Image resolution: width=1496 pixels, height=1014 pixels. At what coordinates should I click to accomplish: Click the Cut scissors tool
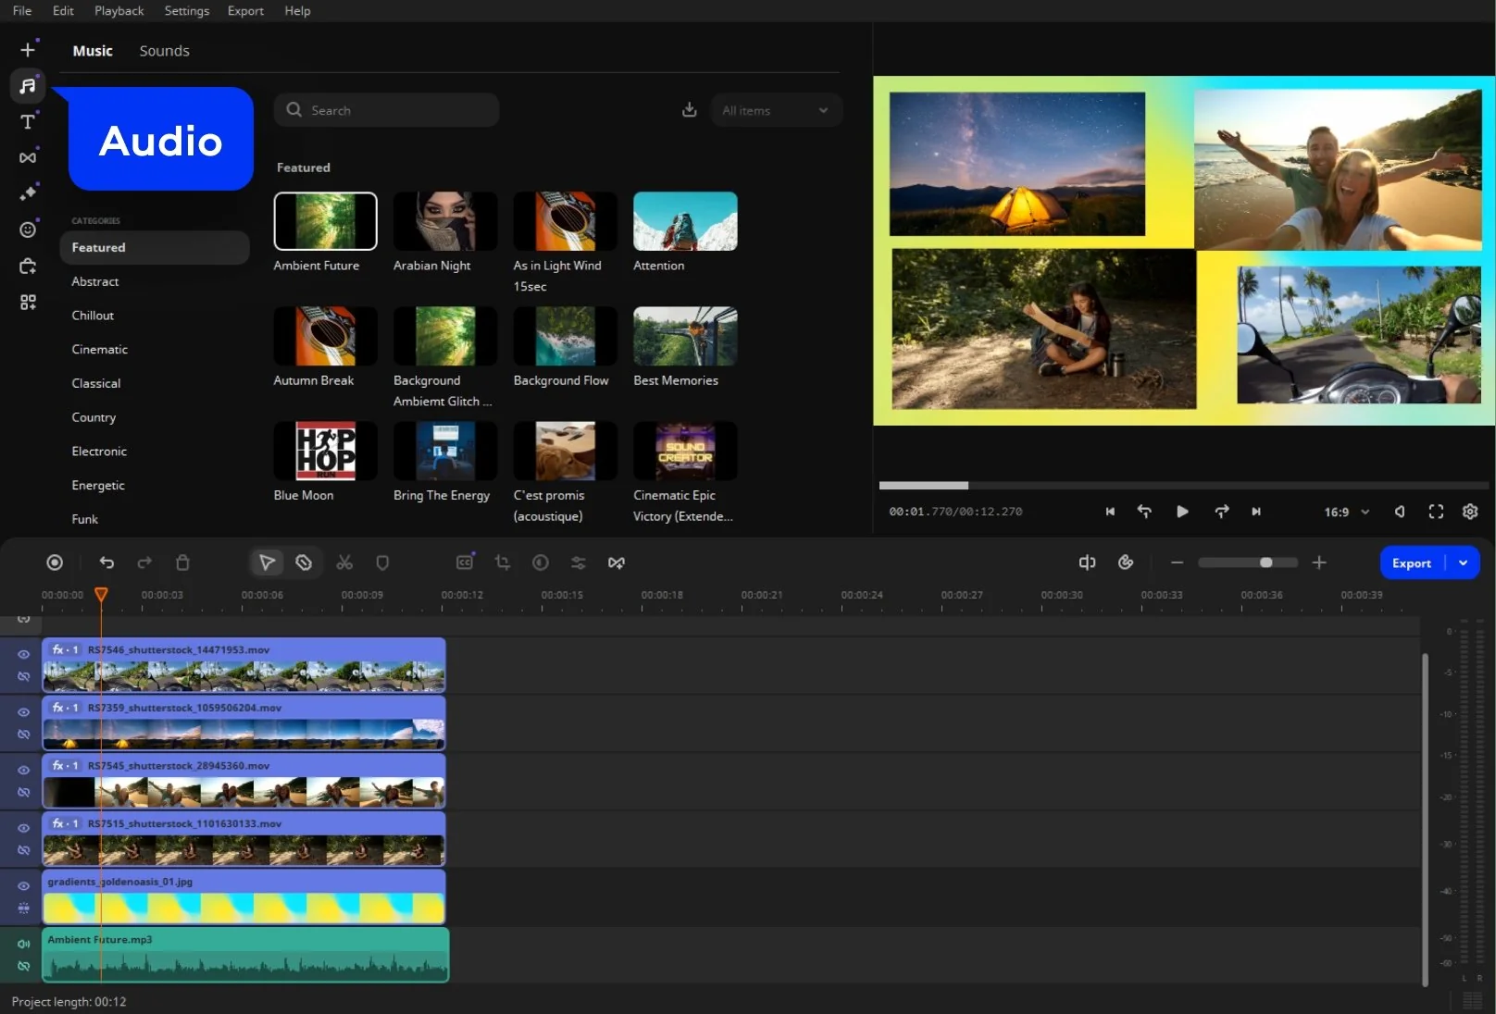point(344,563)
